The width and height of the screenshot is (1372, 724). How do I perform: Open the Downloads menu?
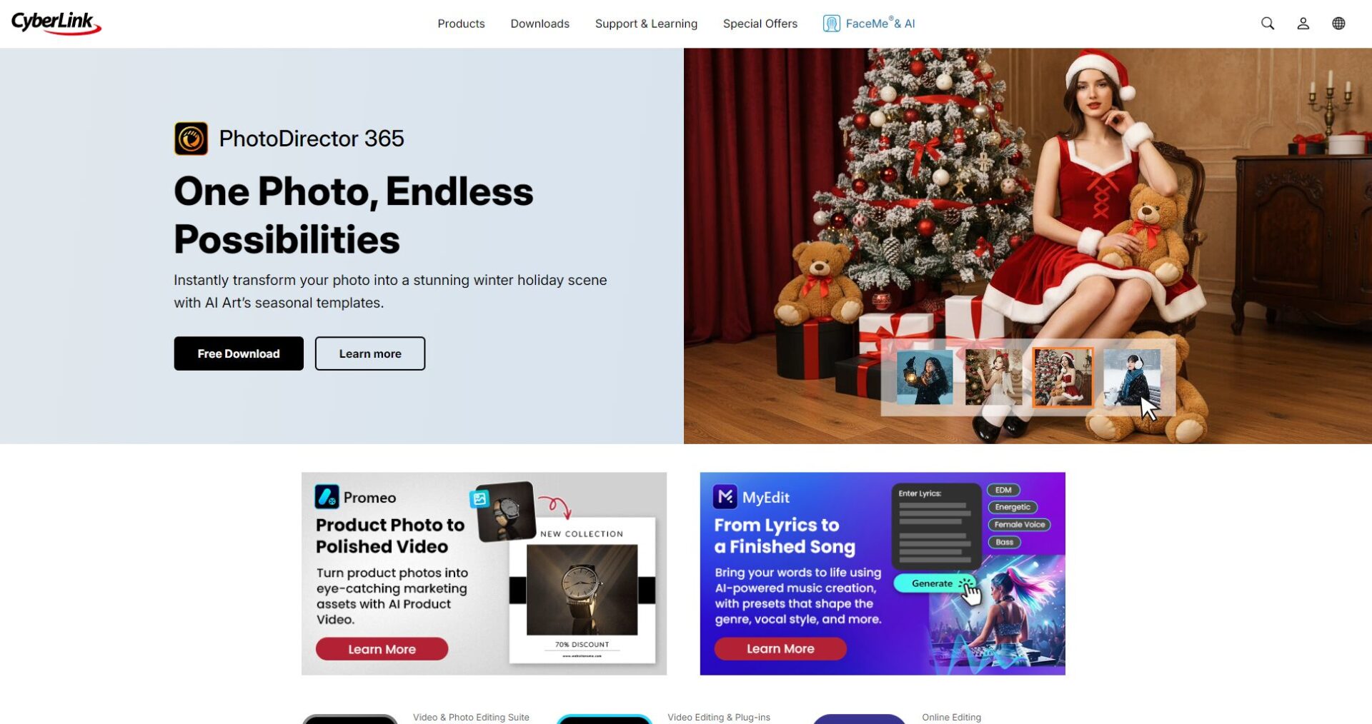540,24
